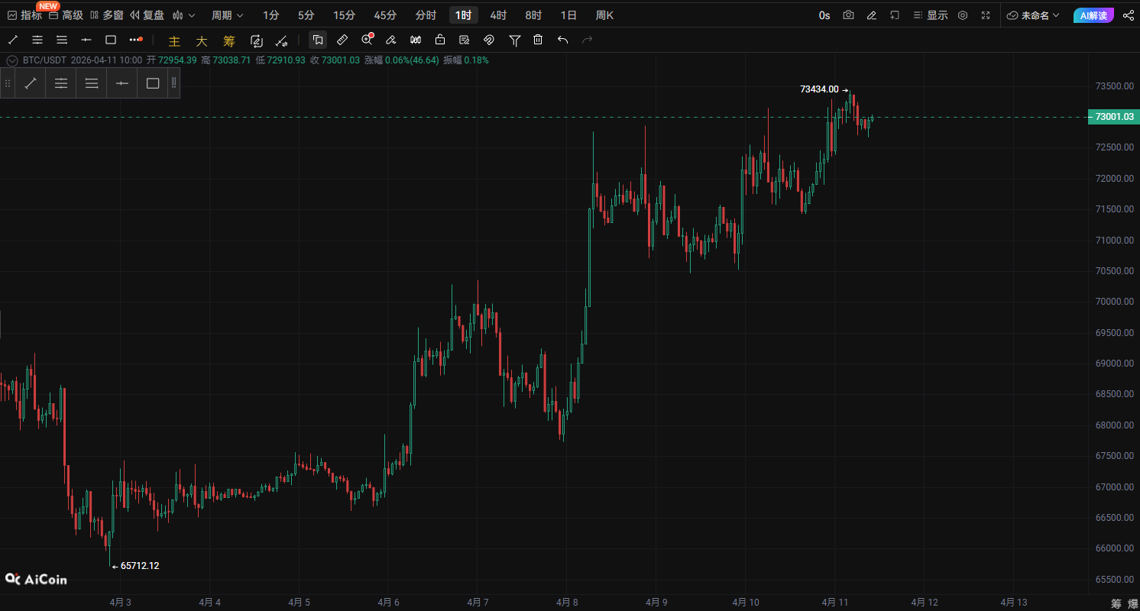The width and height of the screenshot is (1140, 611).
Task: Select the 周K timeframe
Action: pyautogui.click(x=604, y=15)
